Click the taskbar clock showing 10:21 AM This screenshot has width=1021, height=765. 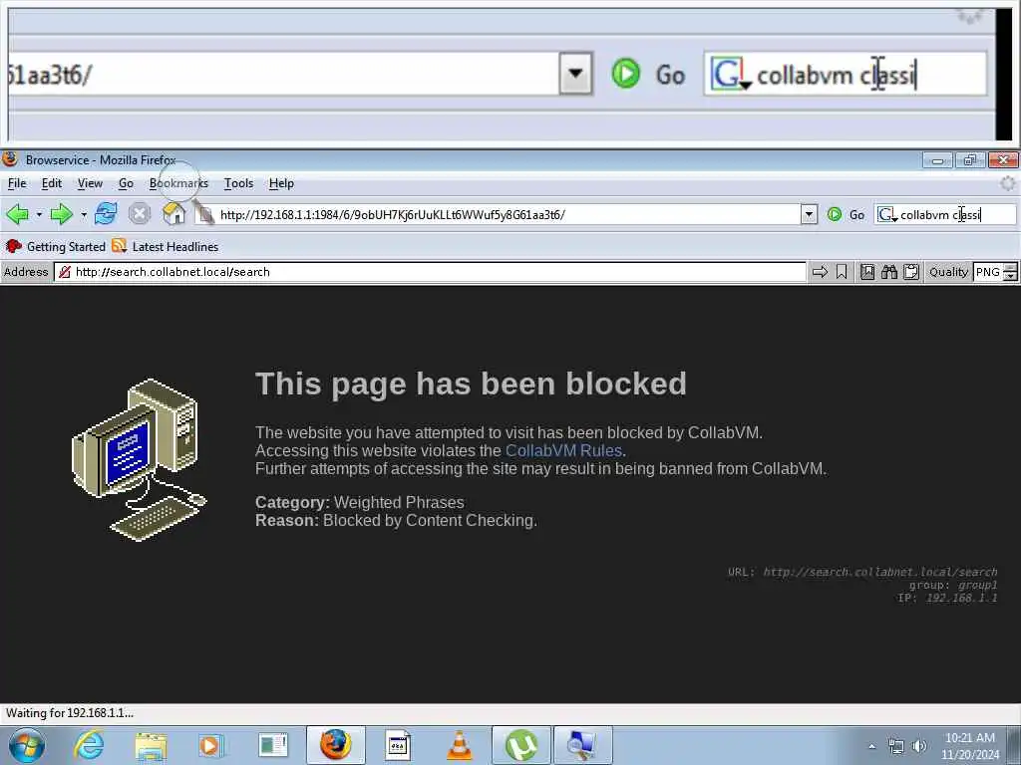click(969, 746)
